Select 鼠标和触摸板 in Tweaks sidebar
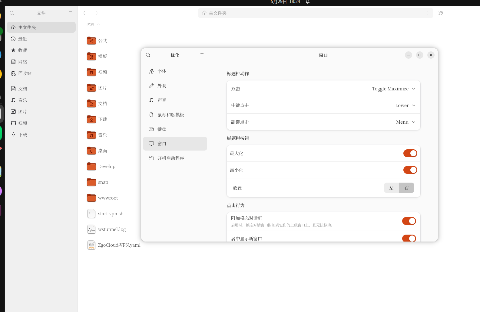Image resolution: width=480 pixels, height=312 pixels. tap(175, 115)
